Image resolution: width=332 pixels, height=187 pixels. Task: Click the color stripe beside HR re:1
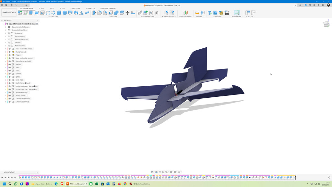coord(7,64)
